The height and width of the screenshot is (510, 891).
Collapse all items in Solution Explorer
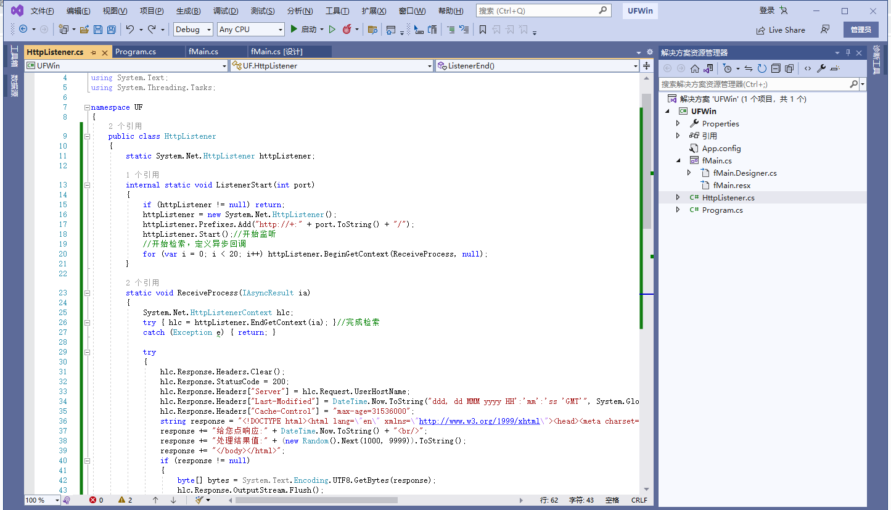click(776, 68)
